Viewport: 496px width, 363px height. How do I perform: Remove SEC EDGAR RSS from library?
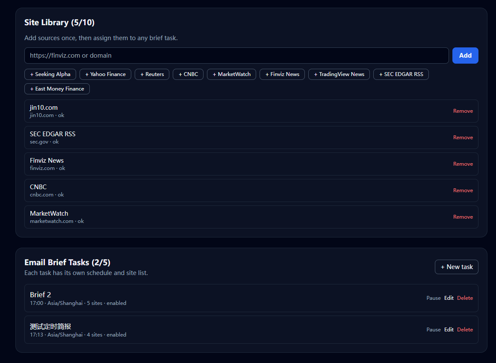tap(463, 138)
